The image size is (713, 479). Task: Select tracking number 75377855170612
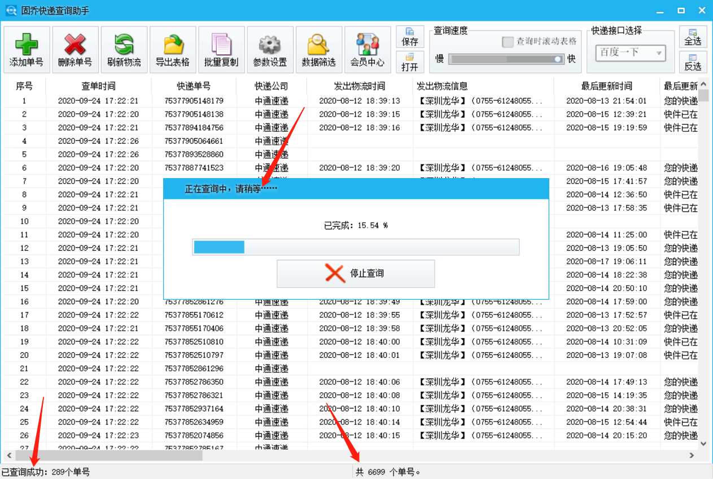pos(194,315)
